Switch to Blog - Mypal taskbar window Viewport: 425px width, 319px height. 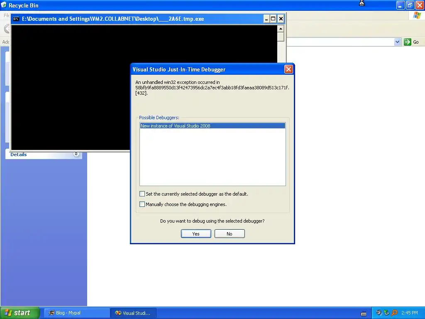point(76,313)
